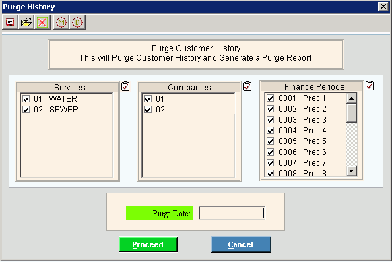The image size is (392, 262).
Task: Click the Finance Periods scrollbar thumb
Action: 352,113
